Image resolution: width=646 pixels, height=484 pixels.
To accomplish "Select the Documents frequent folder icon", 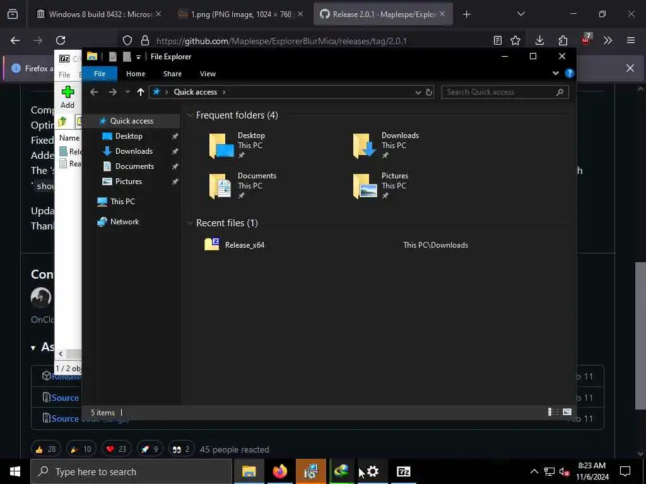I will (x=220, y=186).
